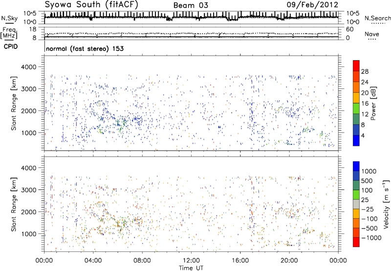Click the left '10^5' noise axis tick
Viewport: 391px width, 271px height.
pyautogui.click(x=30, y=14)
